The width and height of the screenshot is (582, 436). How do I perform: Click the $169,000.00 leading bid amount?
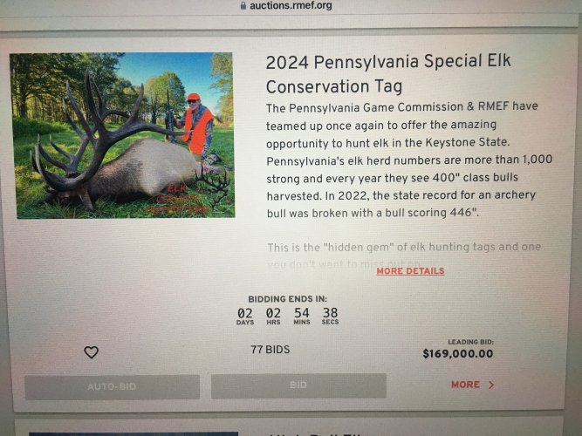coord(457,354)
